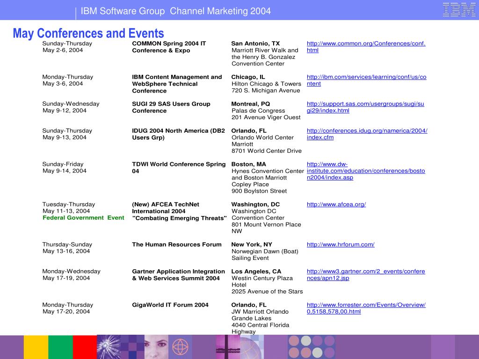Click the 'May 9-12, 2004' date
Viewport: 479px width, 359px height.
[65, 110]
